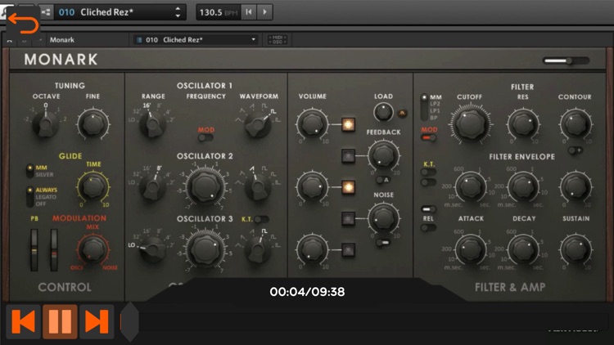The image size is (614, 345).
Task: Toggle the switch above REL label
Action: (428, 208)
